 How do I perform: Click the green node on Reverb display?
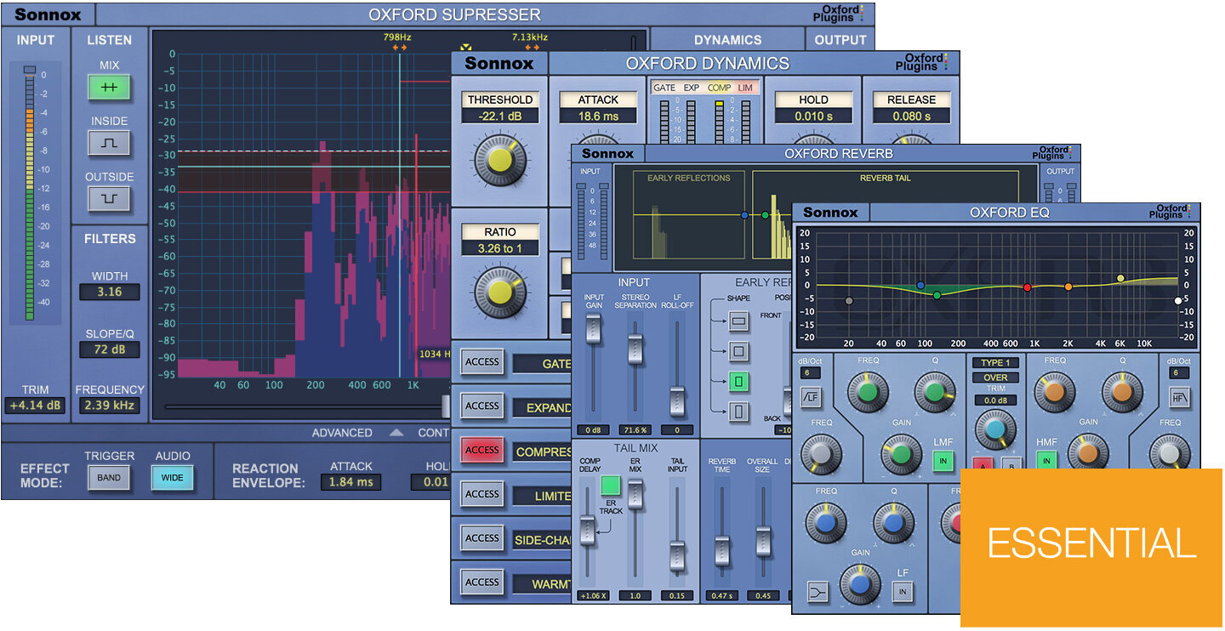click(x=765, y=215)
